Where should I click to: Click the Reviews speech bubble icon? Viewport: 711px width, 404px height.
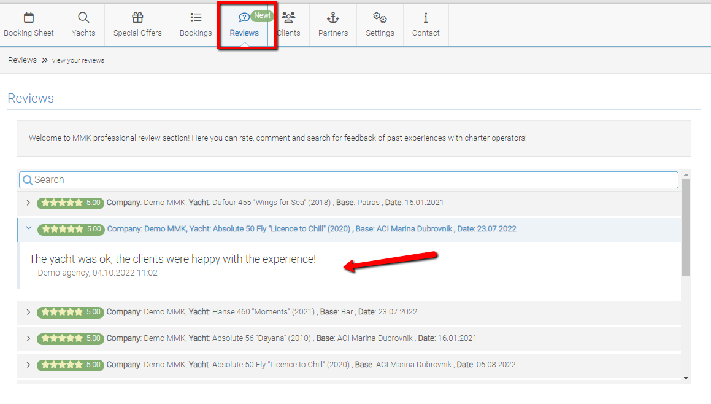tap(244, 18)
